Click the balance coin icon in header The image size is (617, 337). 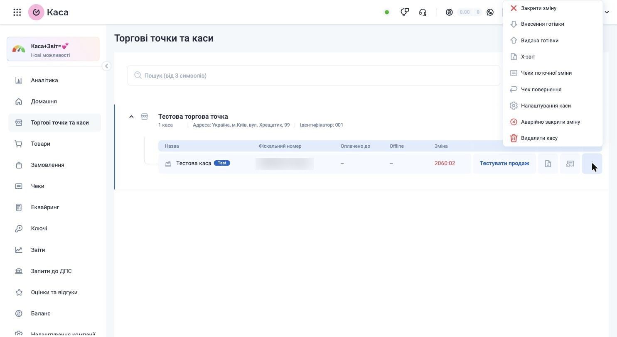point(449,12)
